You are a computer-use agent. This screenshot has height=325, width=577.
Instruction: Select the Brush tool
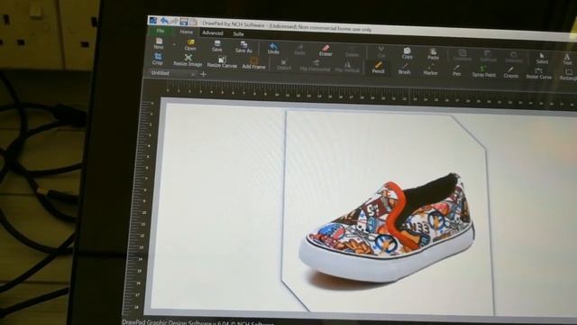[404, 69]
